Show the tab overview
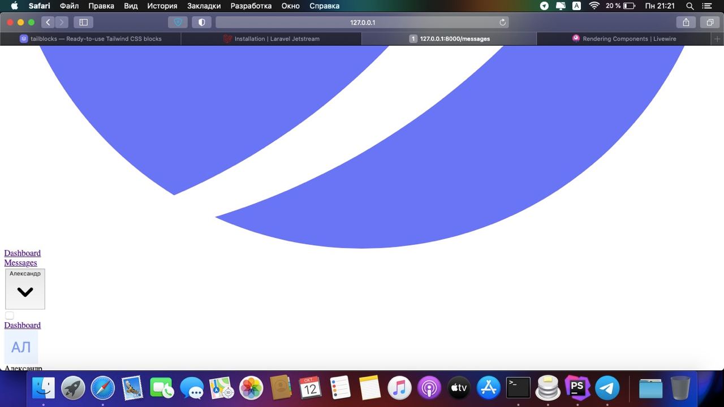 709,22
